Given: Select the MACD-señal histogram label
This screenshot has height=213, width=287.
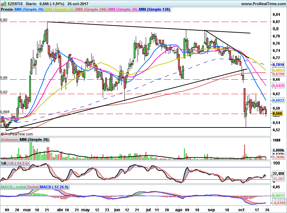Looking at the screenshot, I should pyautogui.click(x=13, y=187).
